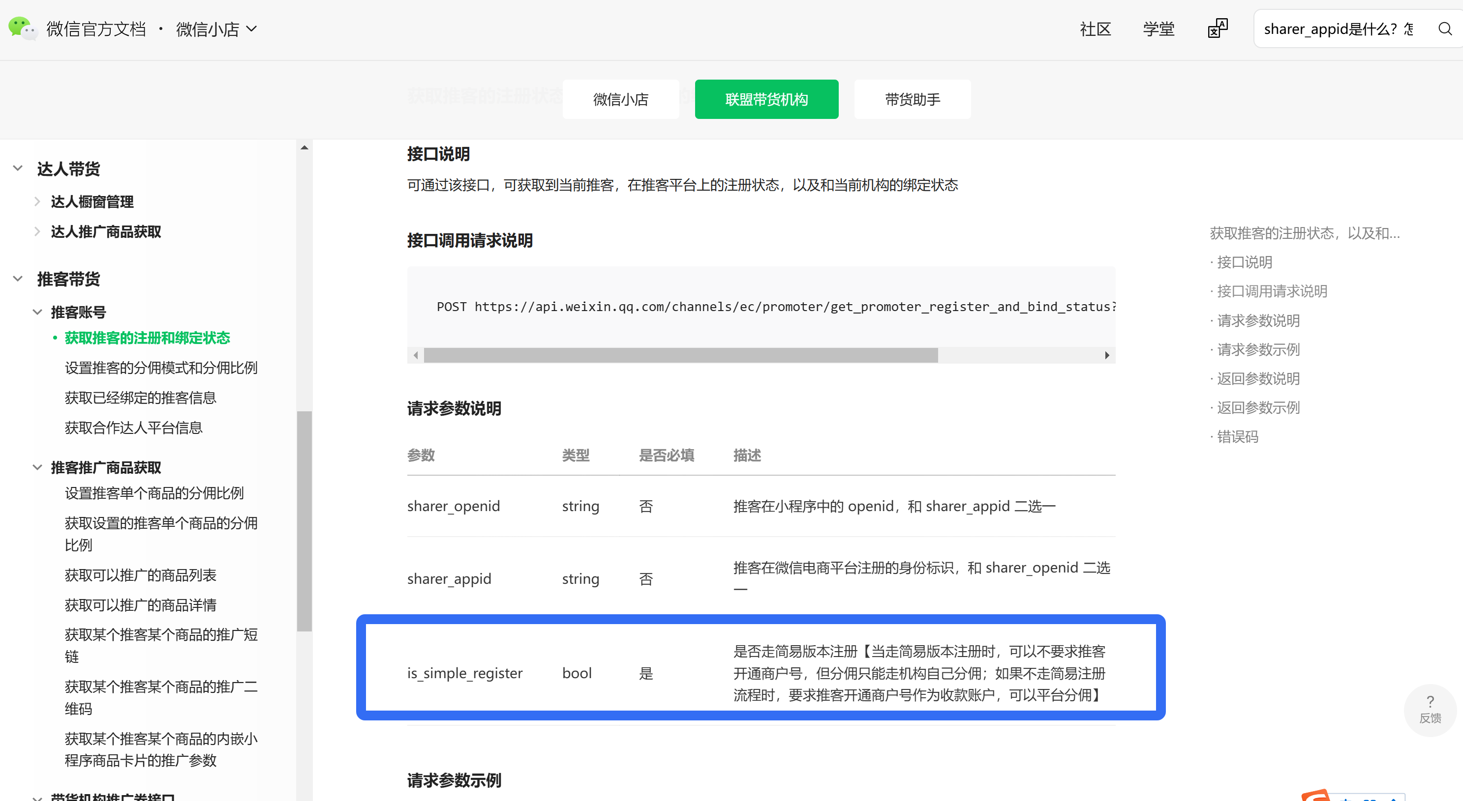This screenshot has width=1463, height=801.
Task: Expand 达人橱窗管理 tree node
Action: pos(37,201)
